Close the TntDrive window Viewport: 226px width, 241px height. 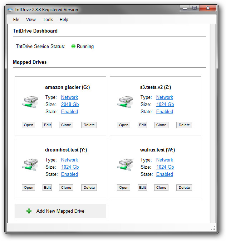pos(208,8)
